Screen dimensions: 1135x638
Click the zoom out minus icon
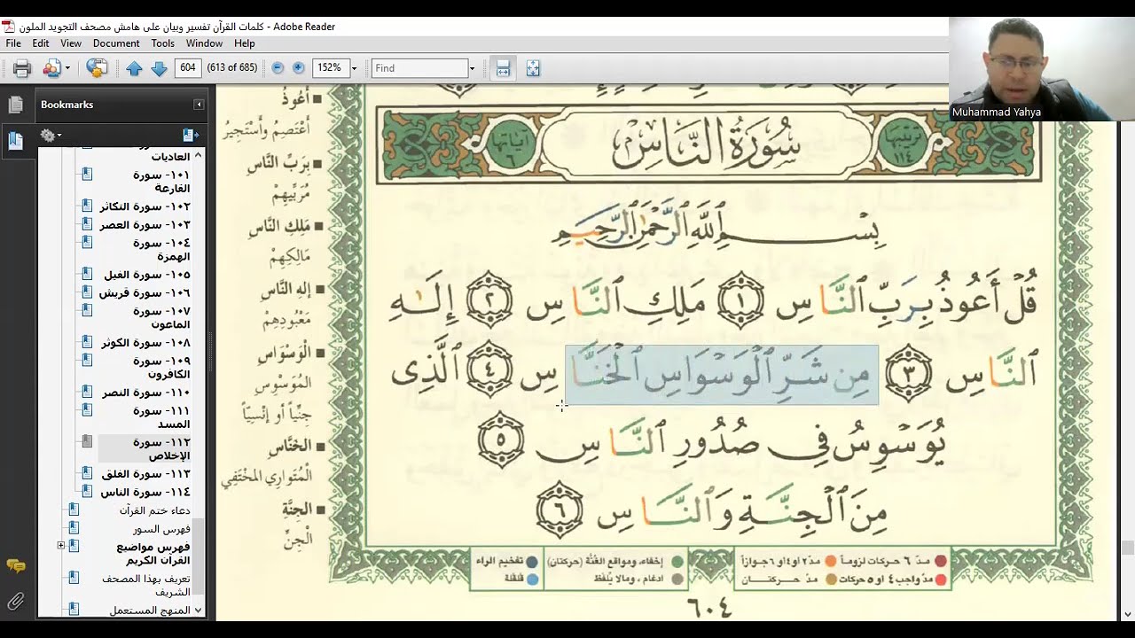pyautogui.click(x=278, y=68)
